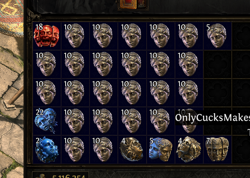Image resolution: width=250 pixels, height=178 pixels.
Task: Select the blue crystal face stack of 2
Action: 47,150
